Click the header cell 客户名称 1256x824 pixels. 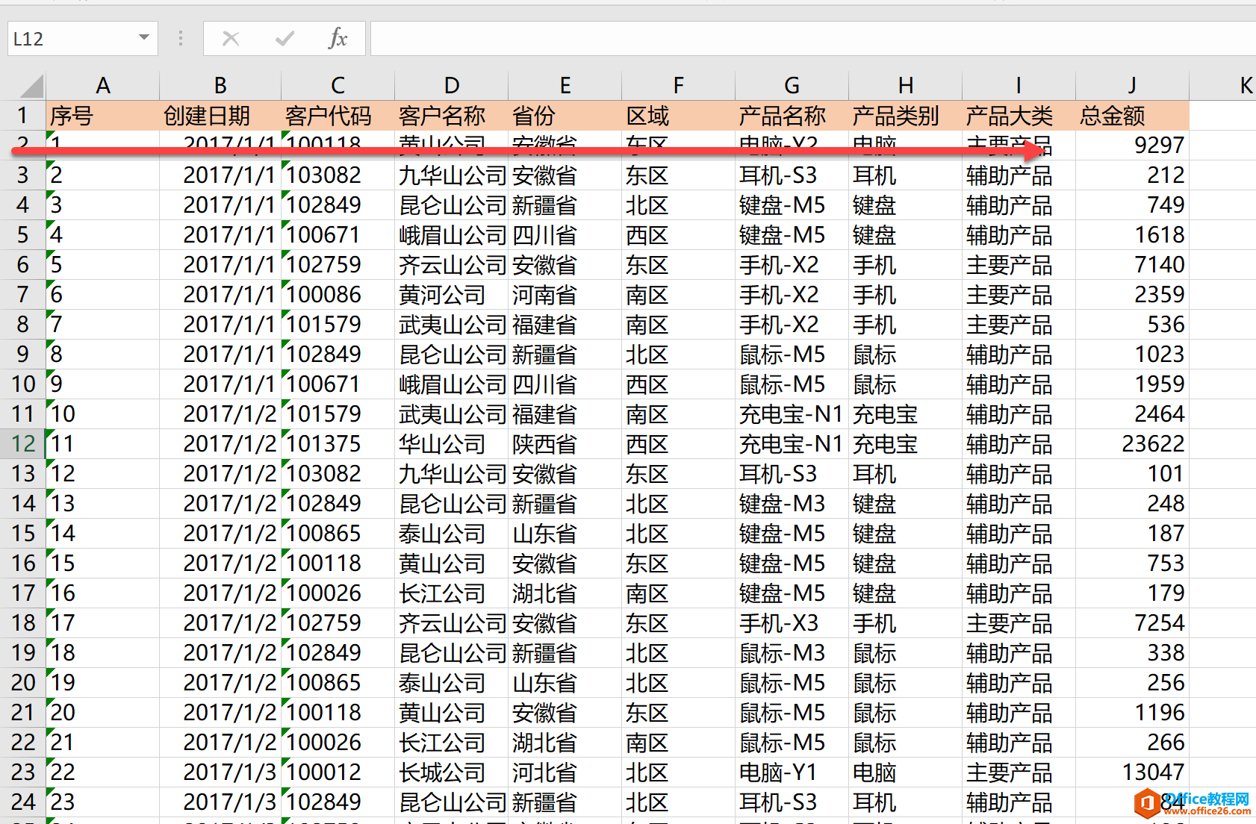click(x=452, y=116)
